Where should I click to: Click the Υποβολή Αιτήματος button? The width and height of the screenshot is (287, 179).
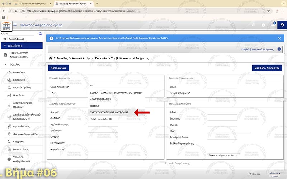click(x=267, y=68)
